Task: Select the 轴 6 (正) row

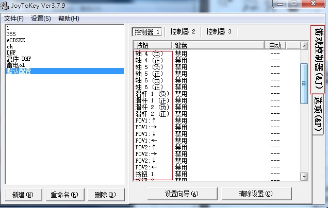Action: pyautogui.click(x=217, y=87)
